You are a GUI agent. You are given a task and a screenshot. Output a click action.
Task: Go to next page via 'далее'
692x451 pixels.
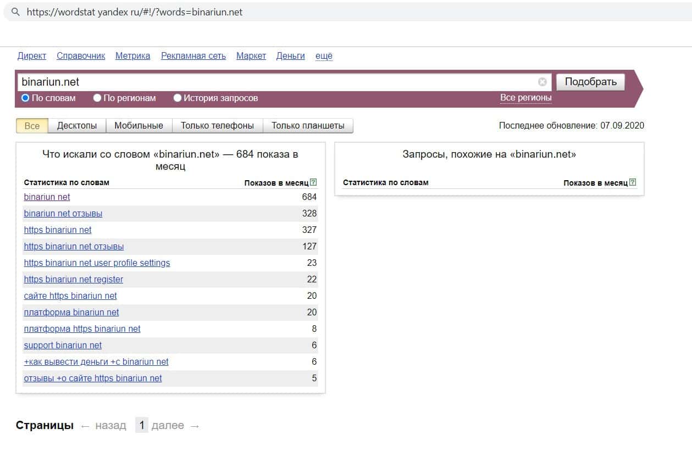[x=168, y=426]
